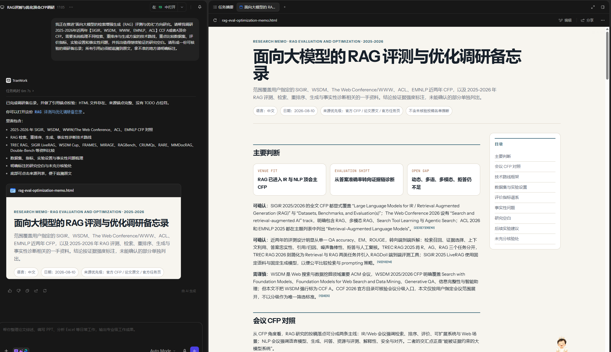Like the response with thumbs up
The height and width of the screenshot is (352, 611).
[x=10, y=291]
